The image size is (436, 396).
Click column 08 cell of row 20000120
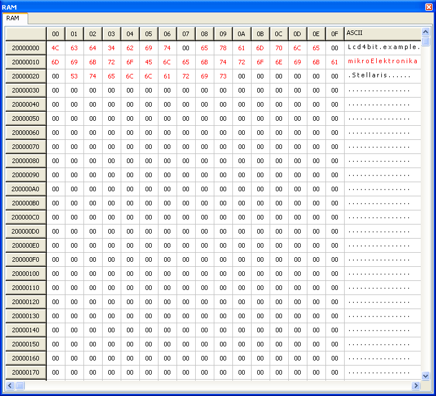[204, 302]
